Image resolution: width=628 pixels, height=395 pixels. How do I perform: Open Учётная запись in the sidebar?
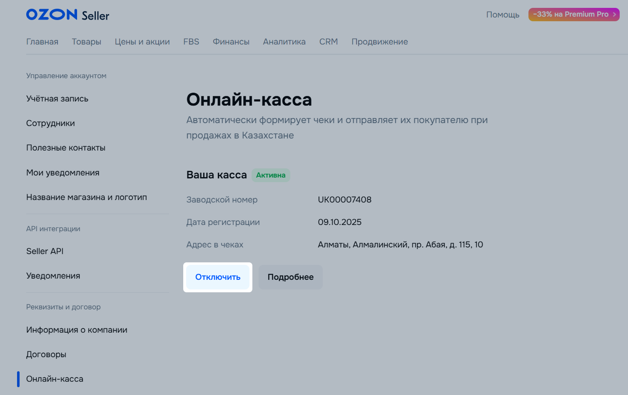click(x=57, y=99)
